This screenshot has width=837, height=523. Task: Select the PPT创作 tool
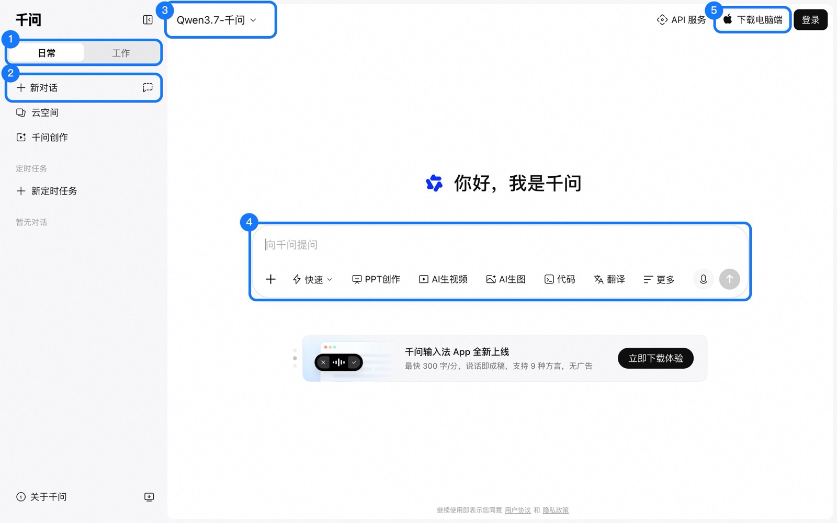(x=376, y=279)
